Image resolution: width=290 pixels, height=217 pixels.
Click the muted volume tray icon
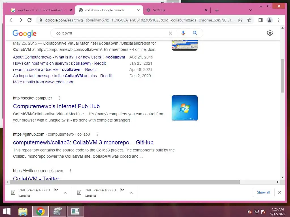[x=250, y=212]
